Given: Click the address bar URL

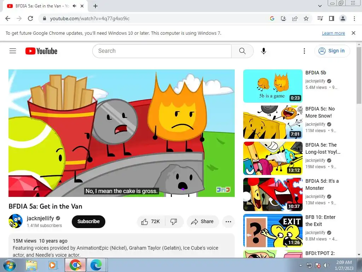Looking at the screenshot, I should coord(89,18).
